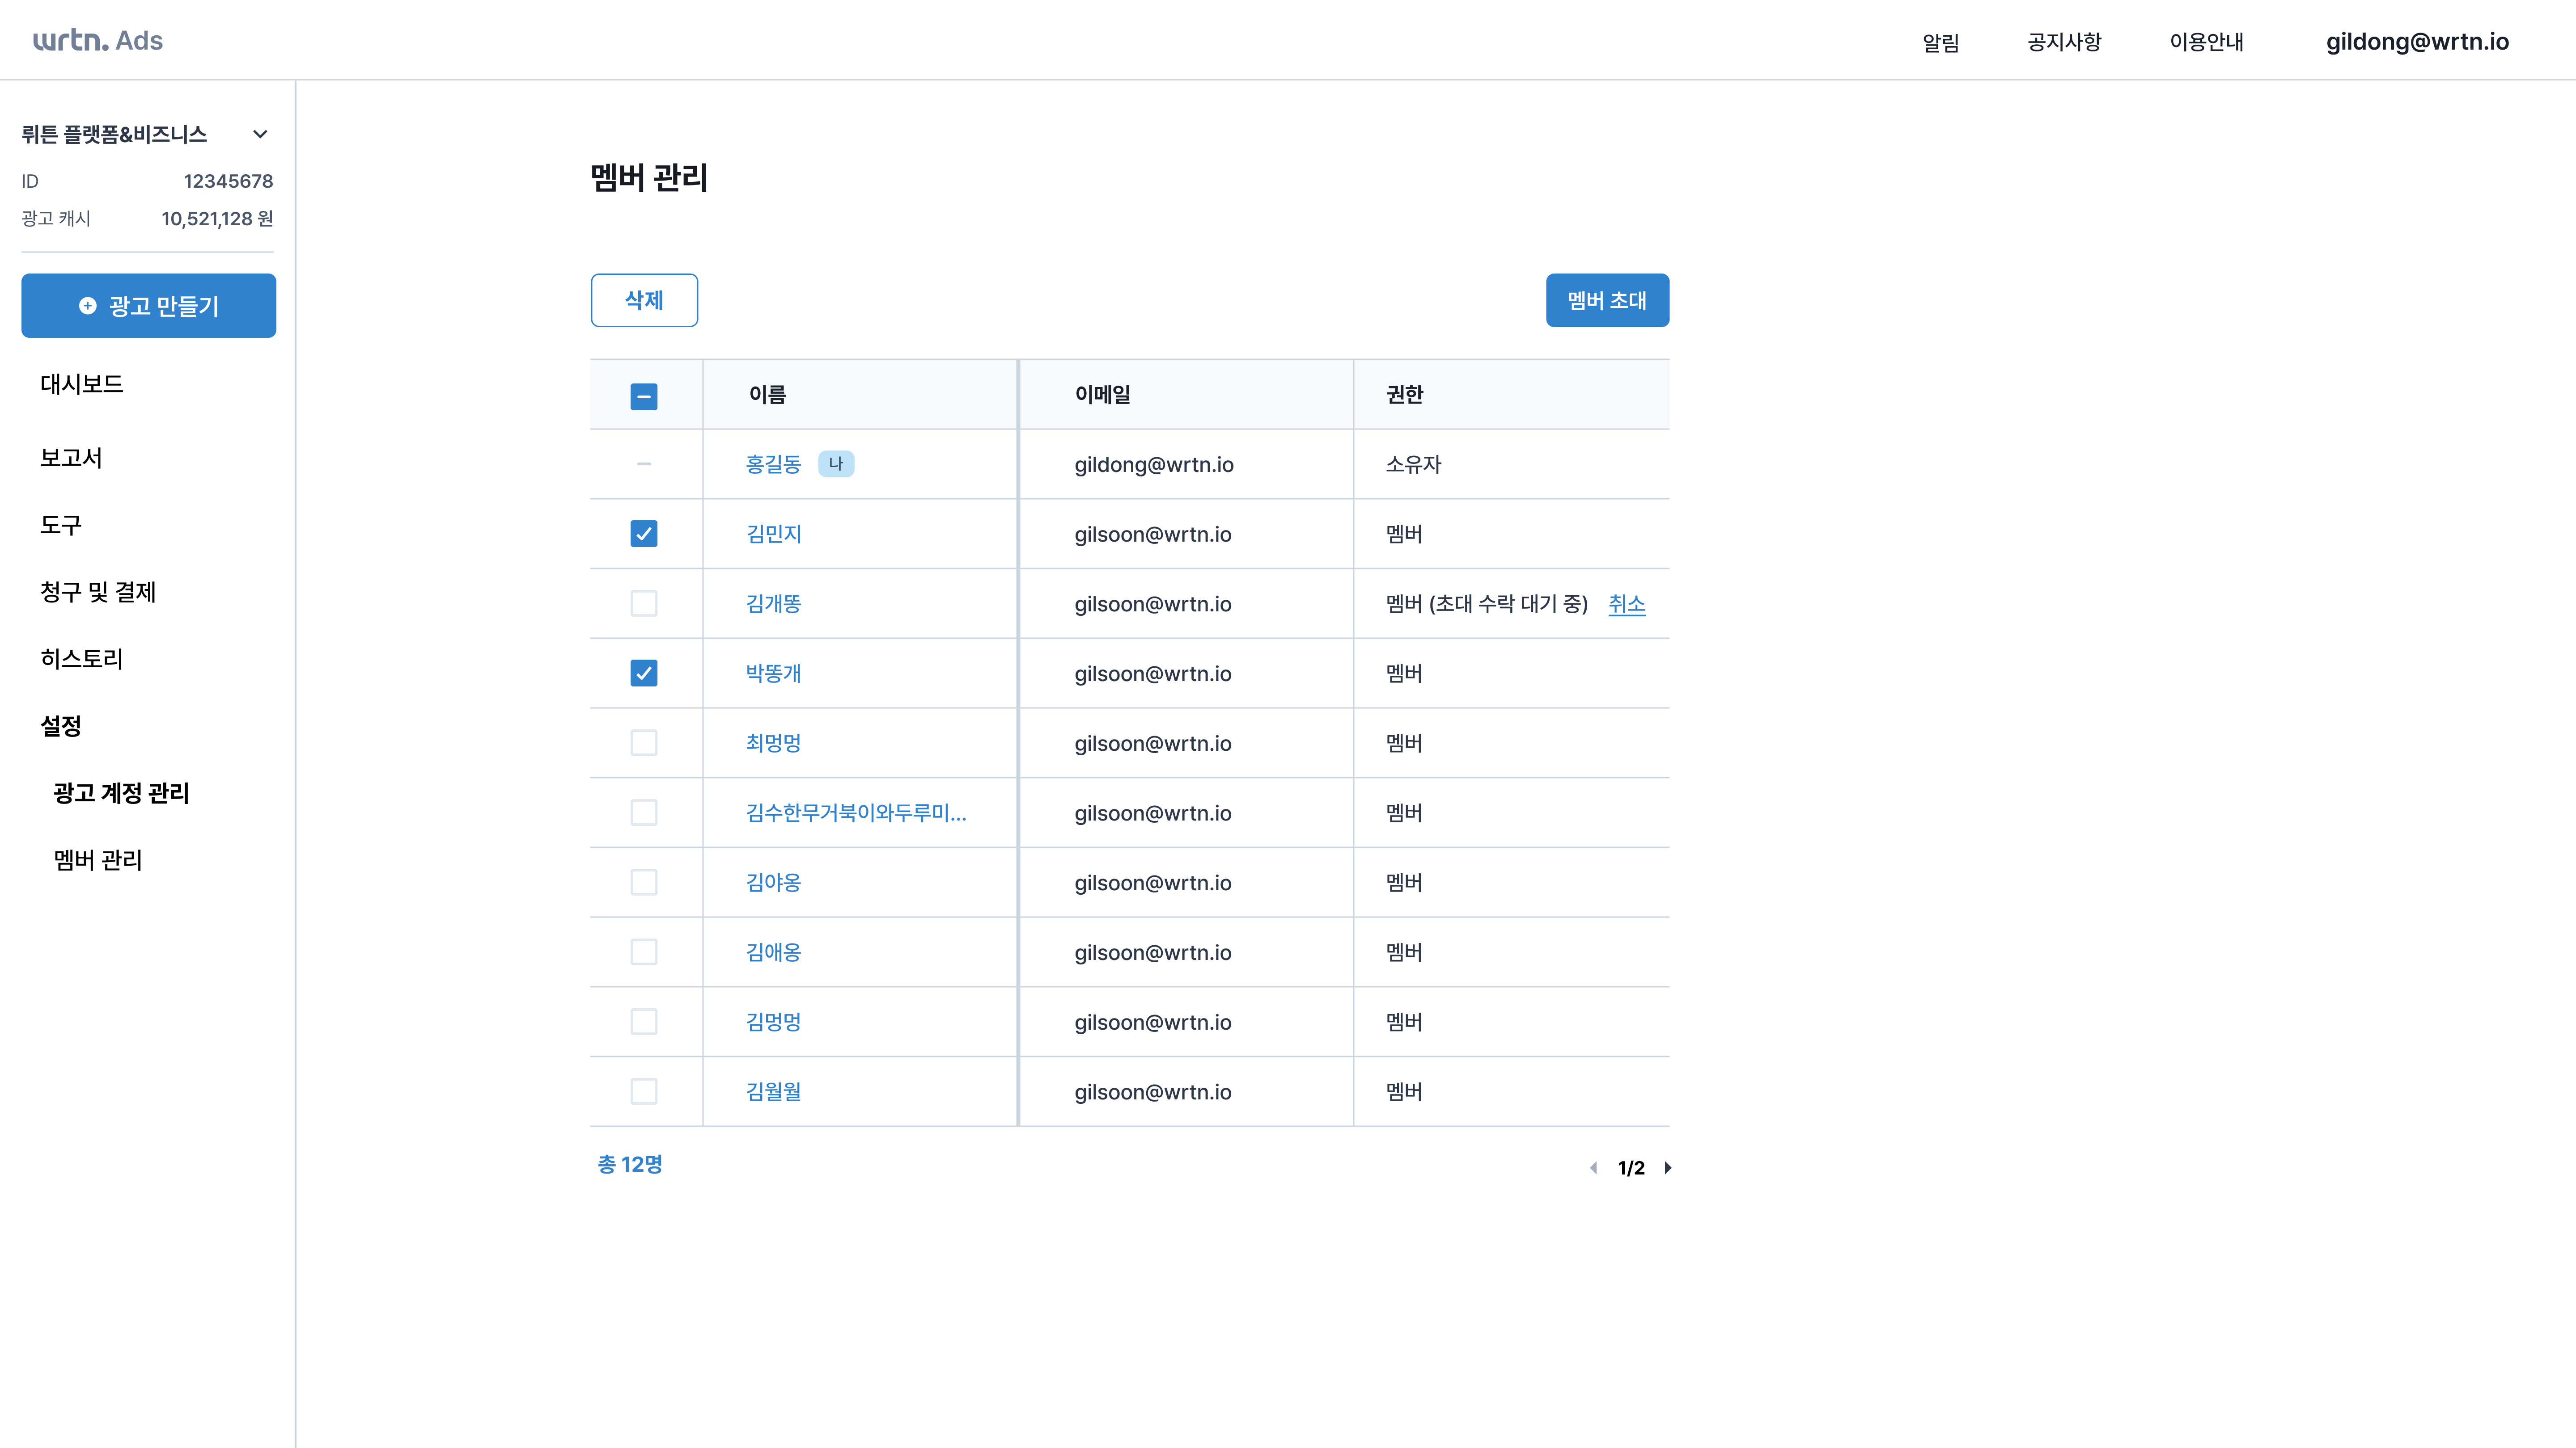The image size is (2576, 1448).
Task: Go to previous page arrow
Action: click(x=1593, y=1167)
